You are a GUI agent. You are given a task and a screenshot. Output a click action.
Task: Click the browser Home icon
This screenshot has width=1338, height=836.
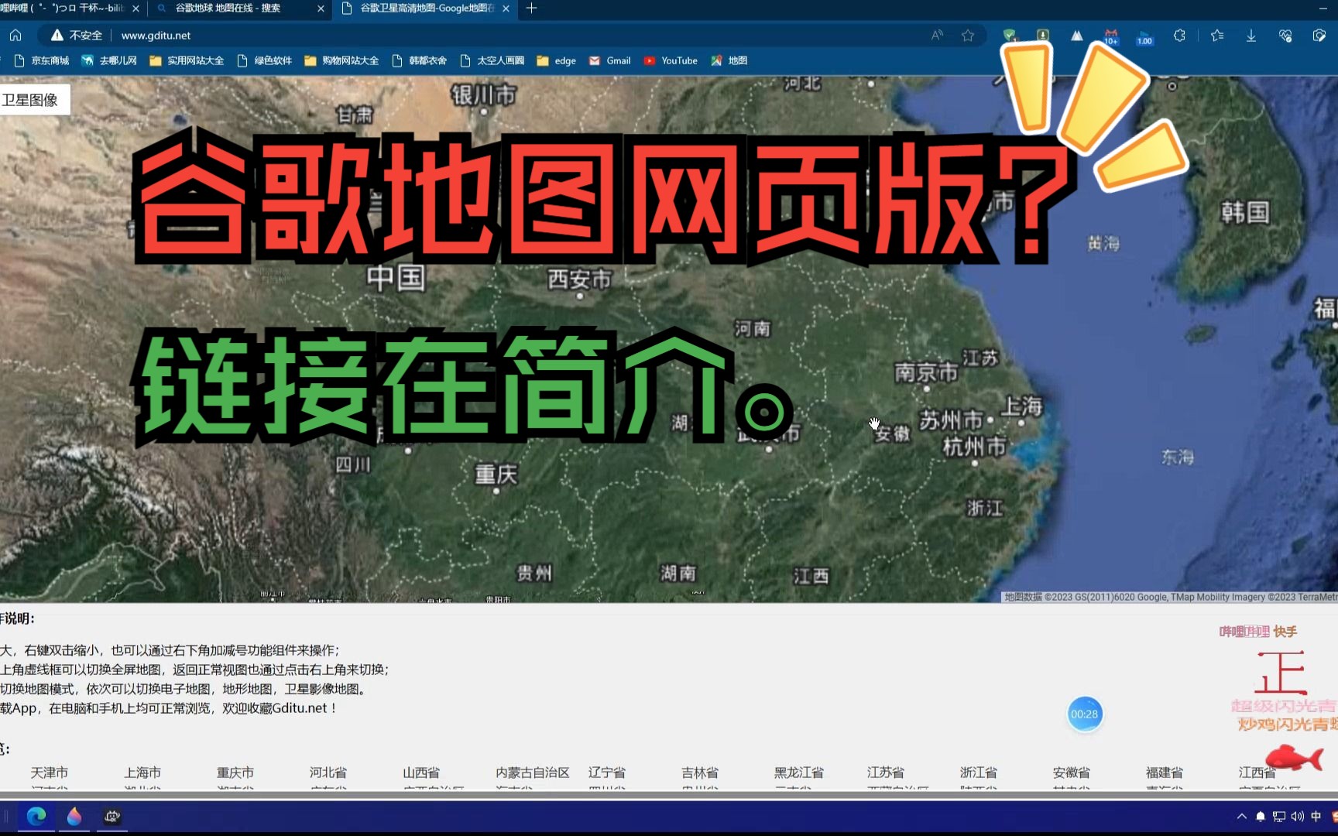pos(15,36)
